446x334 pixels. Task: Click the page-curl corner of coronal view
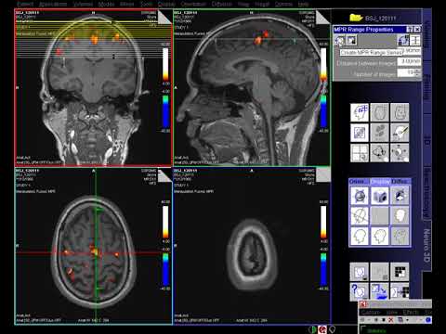tap(164, 17)
